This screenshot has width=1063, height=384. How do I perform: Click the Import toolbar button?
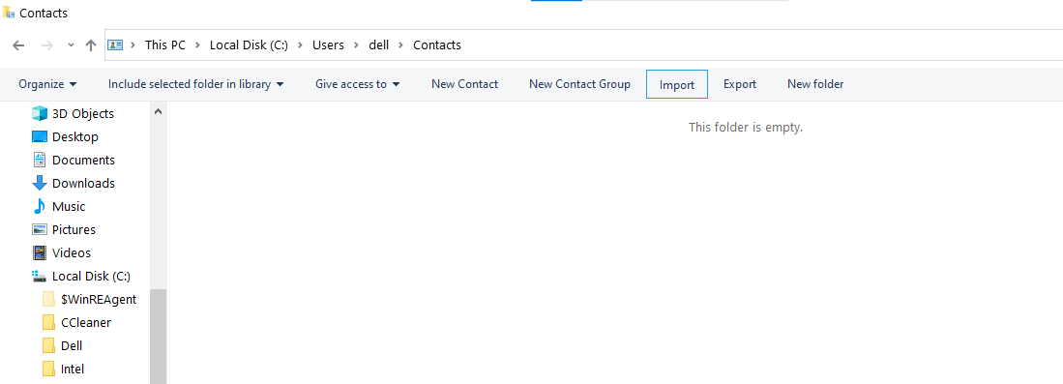tap(677, 85)
